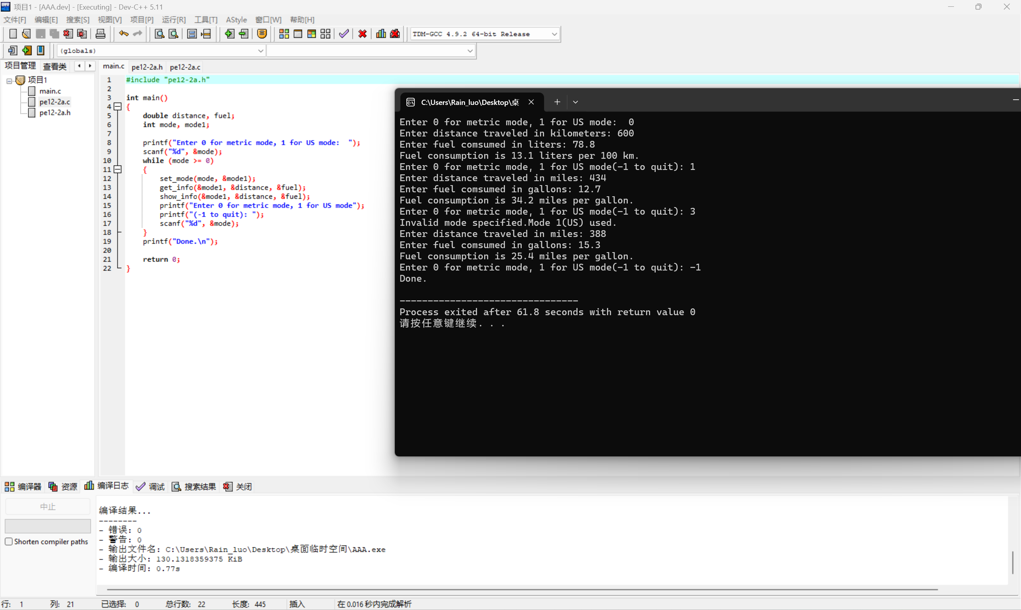
Task: Click the Compile icon with colored squares
Action: point(284,34)
